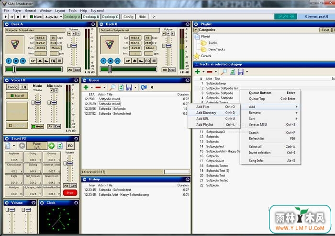Click the Deck B eject icon

click(134, 61)
